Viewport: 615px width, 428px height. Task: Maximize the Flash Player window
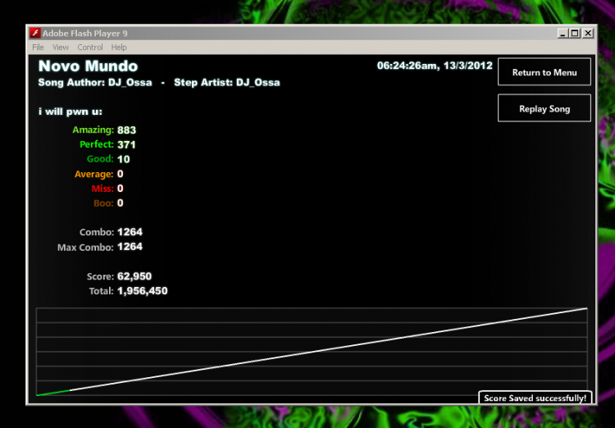click(575, 34)
